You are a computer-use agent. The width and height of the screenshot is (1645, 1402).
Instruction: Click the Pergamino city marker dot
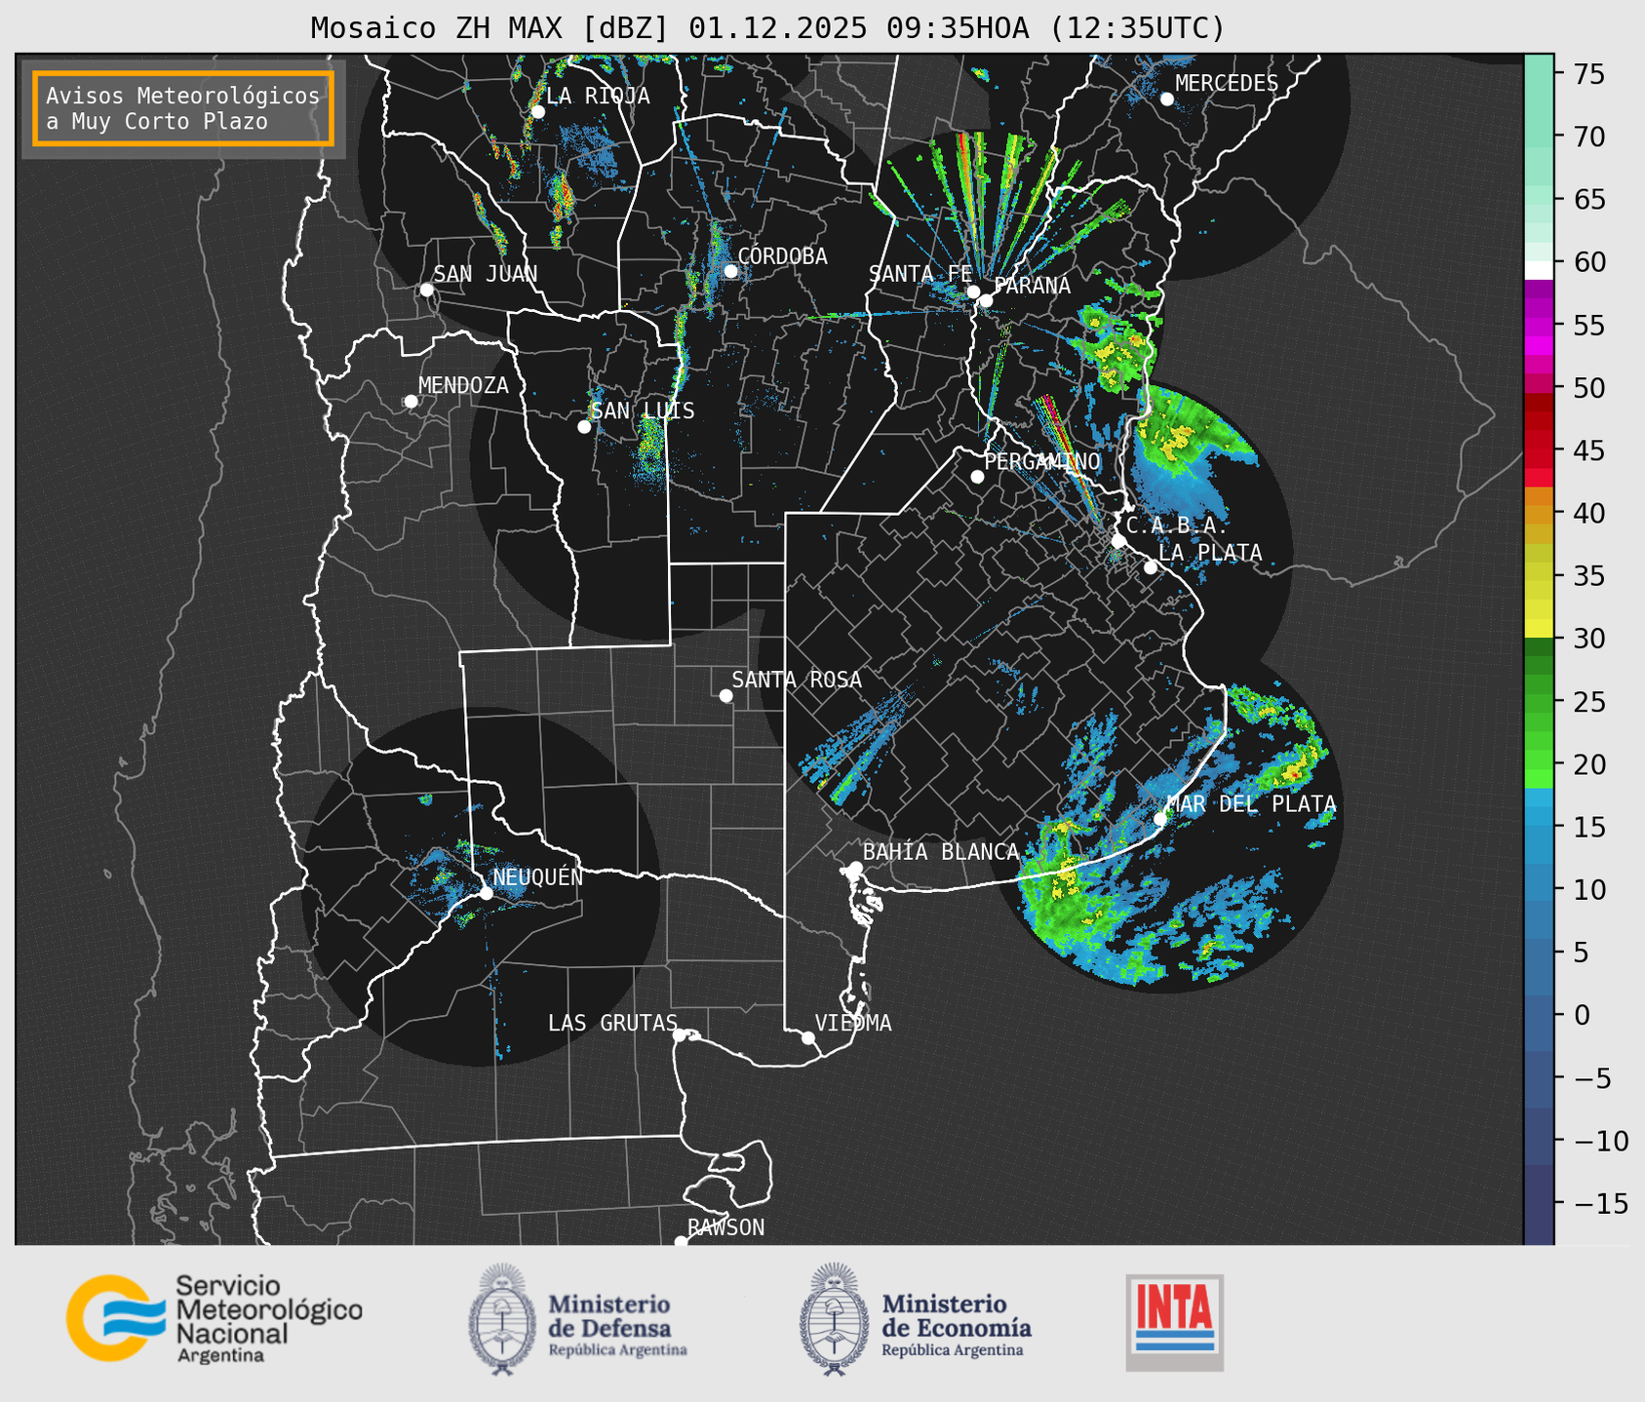[977, 477]
